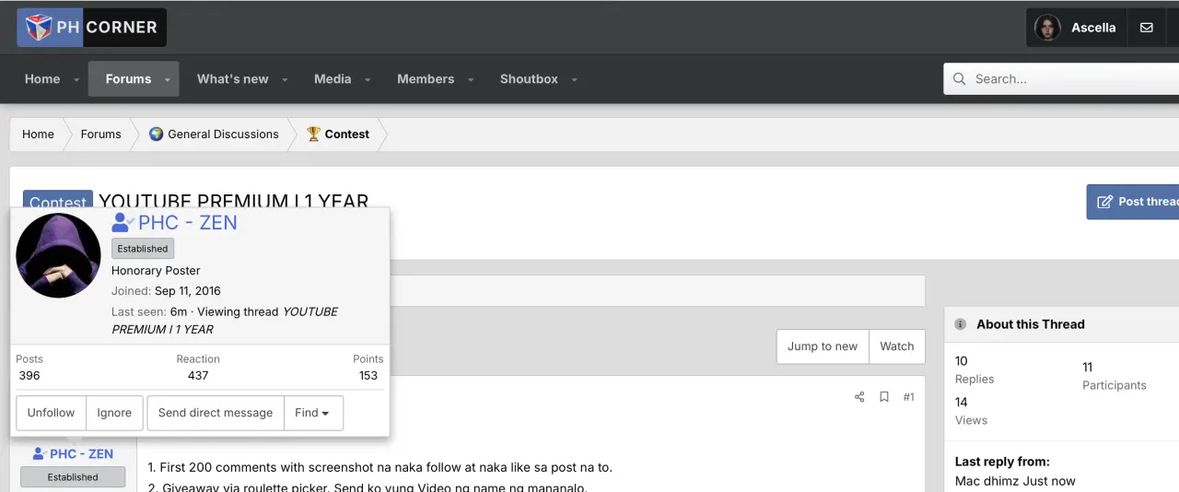Click the info icon beside About this Thread
1179x492 pixels.
(961, 324)
